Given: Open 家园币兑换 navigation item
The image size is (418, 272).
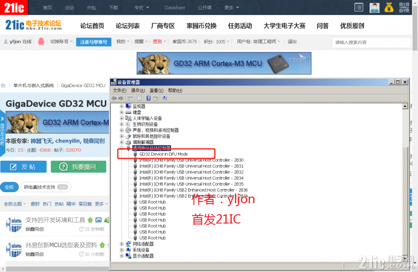Looking at the screenshot, I should tap(202, 26).
